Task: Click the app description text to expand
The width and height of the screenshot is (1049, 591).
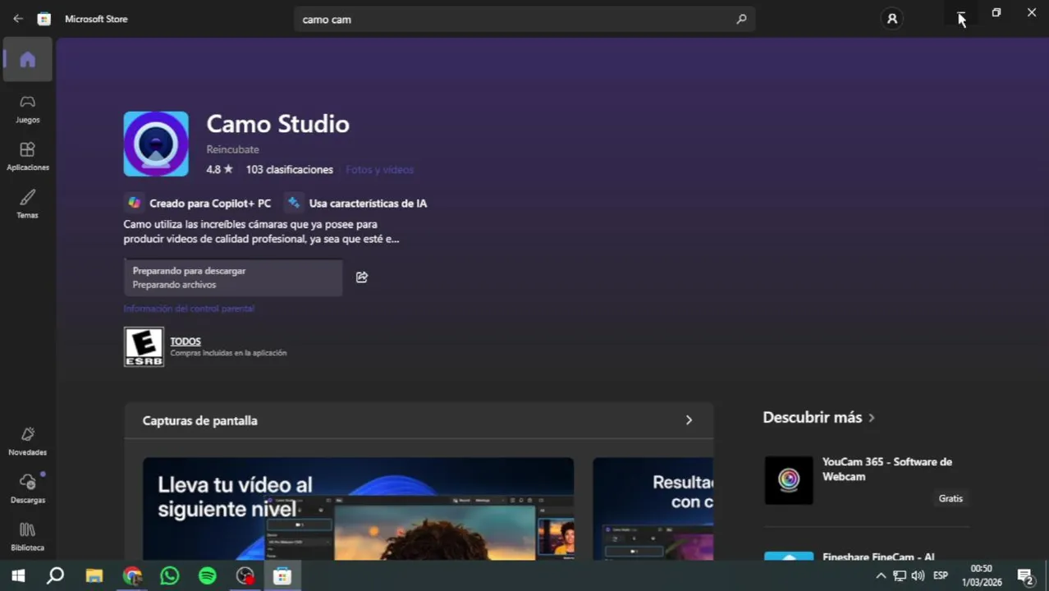Action: coord(261,231)
